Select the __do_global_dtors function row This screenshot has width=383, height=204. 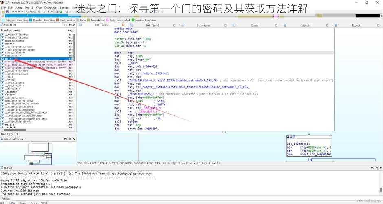coord(37,71)
